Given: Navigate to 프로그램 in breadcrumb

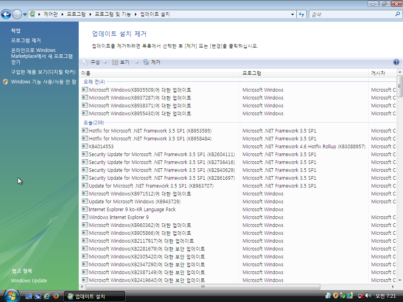Looking at the screenshot, I should (x=76, y=14).
